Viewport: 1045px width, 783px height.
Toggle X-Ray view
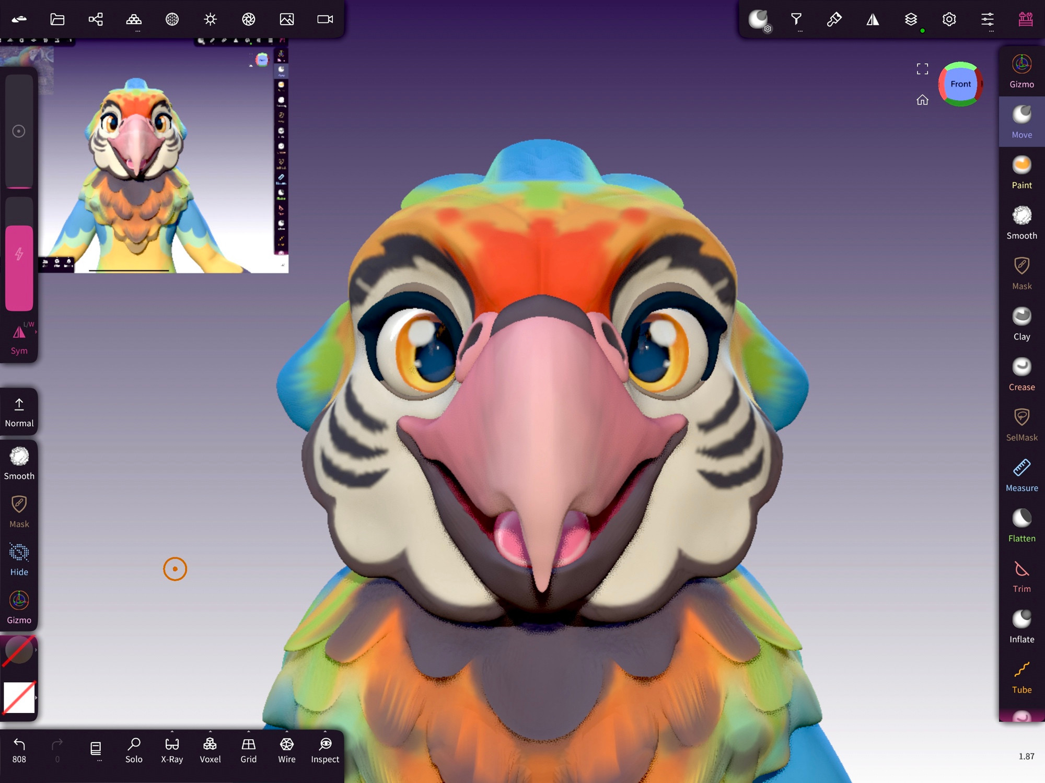172,751
